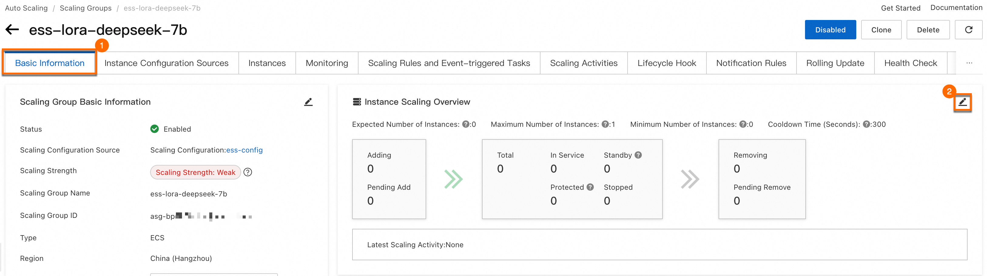Select the Health Check tab
Screen dimensions: 987x276
[x=910, y=63]
